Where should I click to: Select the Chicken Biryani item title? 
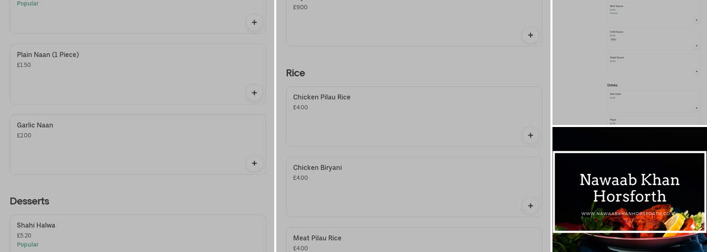coord(317,167)
